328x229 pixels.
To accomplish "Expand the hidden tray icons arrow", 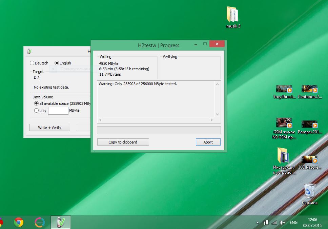I will (258, 223).
